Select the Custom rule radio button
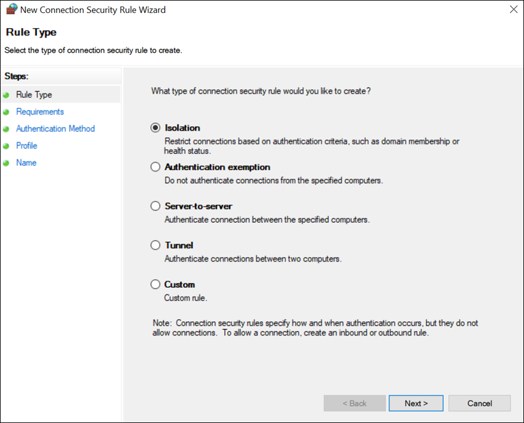 point(155,284)
